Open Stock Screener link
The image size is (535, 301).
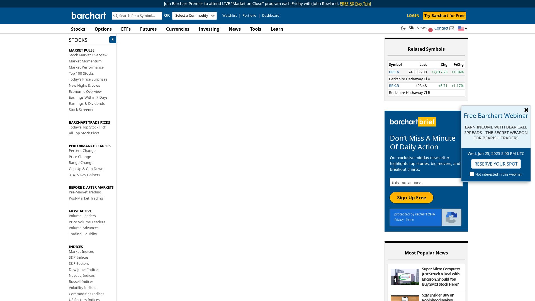(81, 110)
